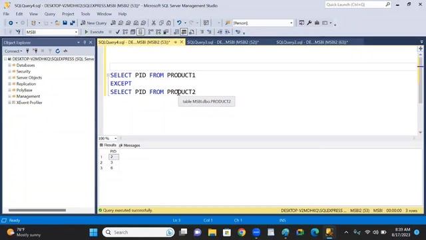Expand the Security node
This screenshot has width=426, height=240.
click(9, 71)
